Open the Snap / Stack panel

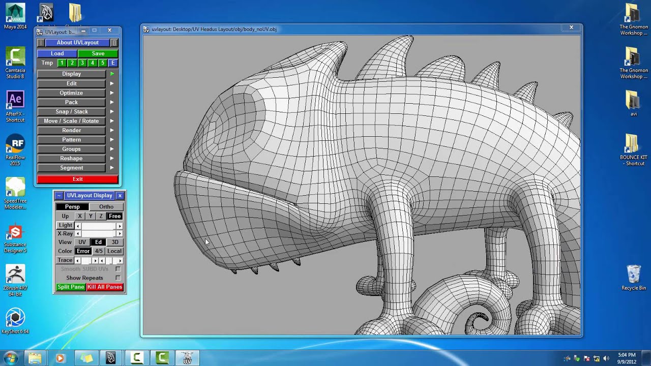point(72,111)
